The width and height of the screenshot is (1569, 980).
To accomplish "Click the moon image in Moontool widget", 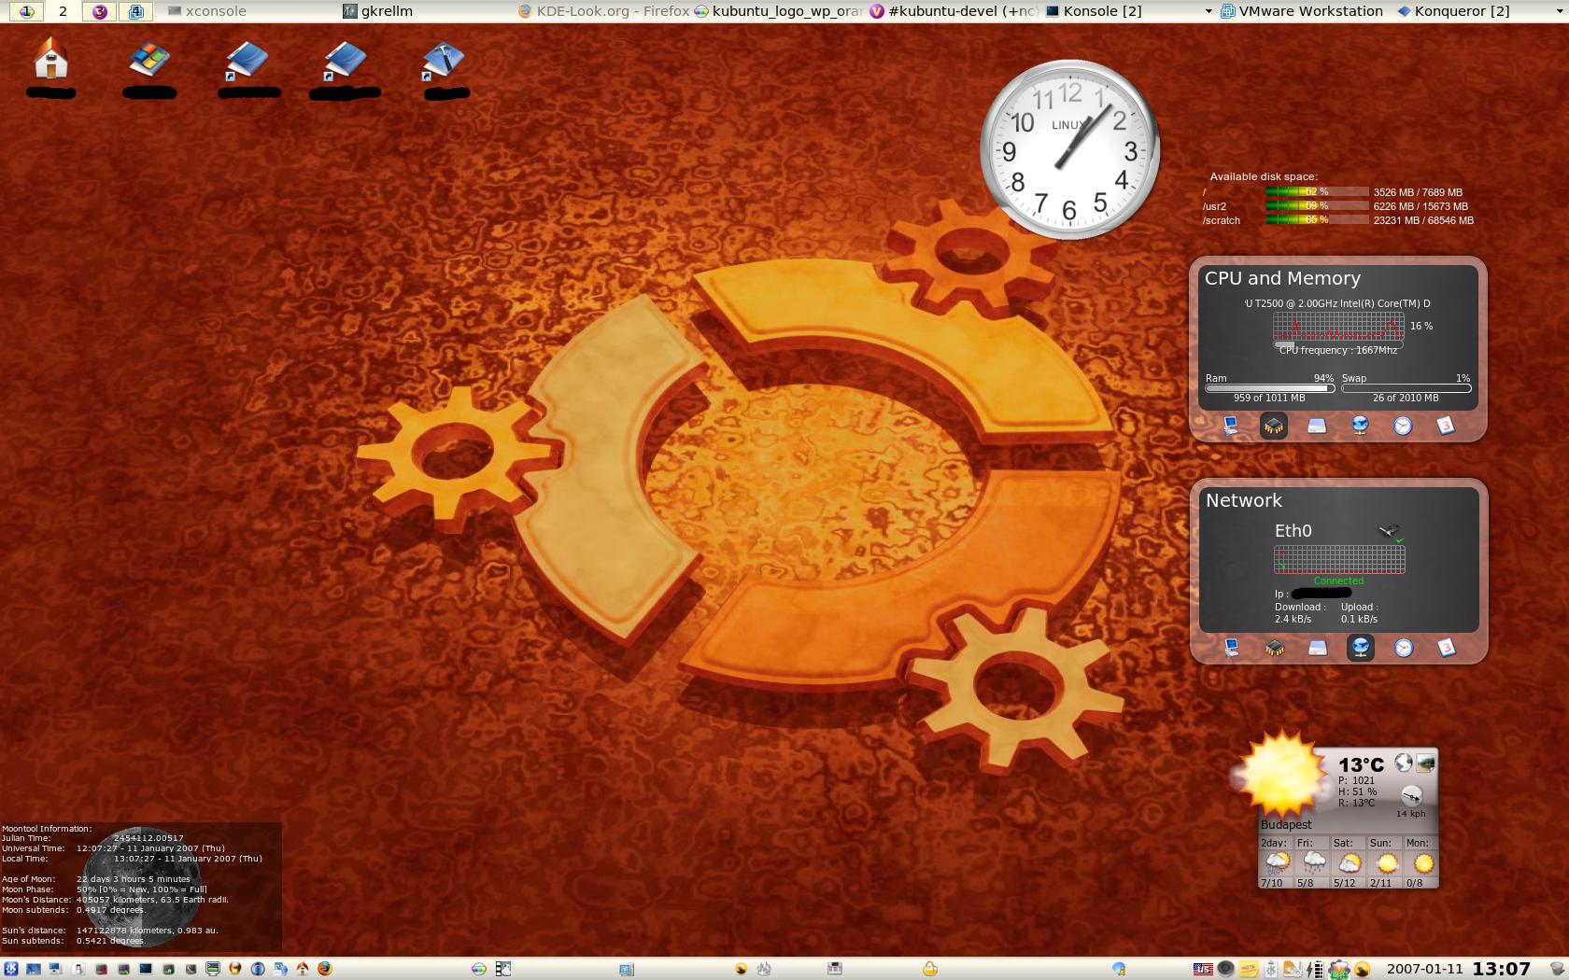I will [144, 887].
